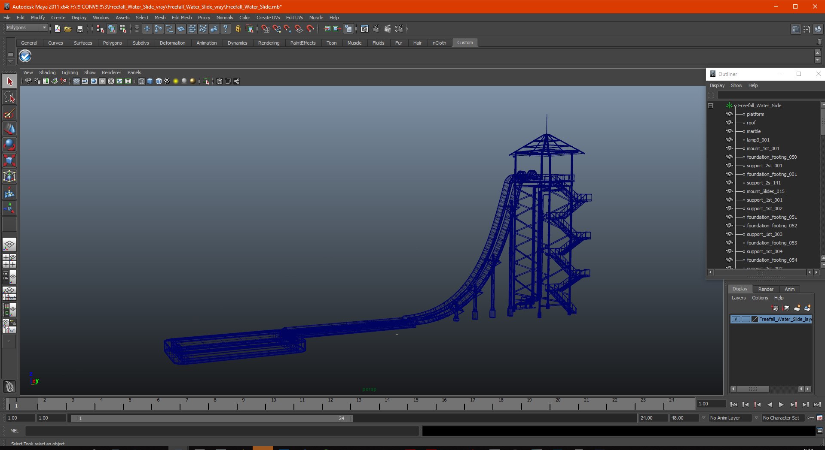
Task: Click the blue checkmark shelf icon
Action: (x=25, y=56)
